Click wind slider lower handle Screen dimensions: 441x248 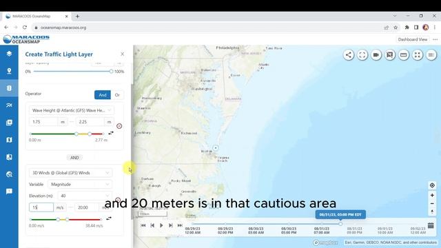click(58, 219)
